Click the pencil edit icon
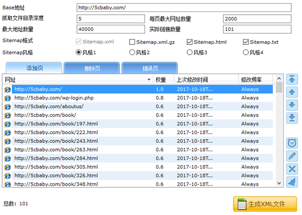The width and height of the screenshot is (302, 215). (292, 156)
